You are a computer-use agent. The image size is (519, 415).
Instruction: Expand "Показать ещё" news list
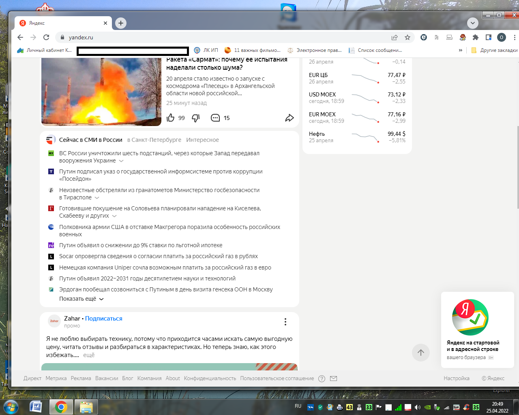81,299
